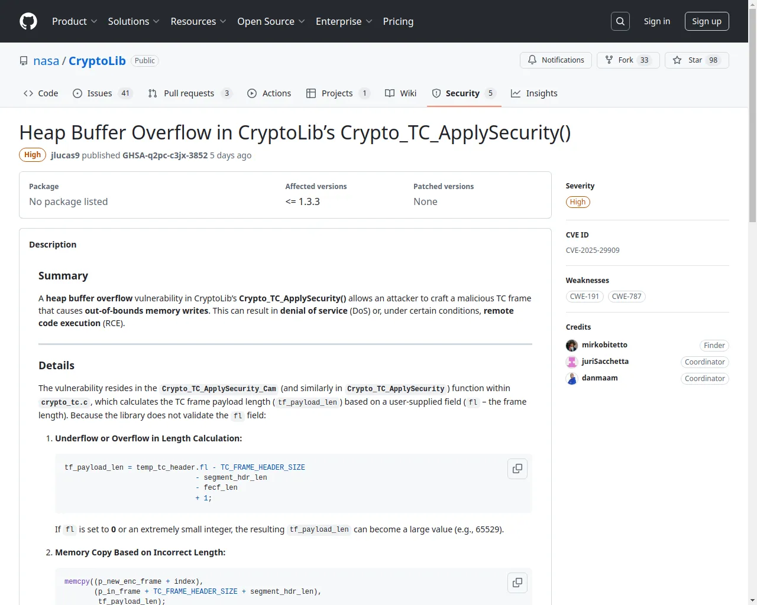Expand the Product menu

pyautogui.click(x=75, y=21)
